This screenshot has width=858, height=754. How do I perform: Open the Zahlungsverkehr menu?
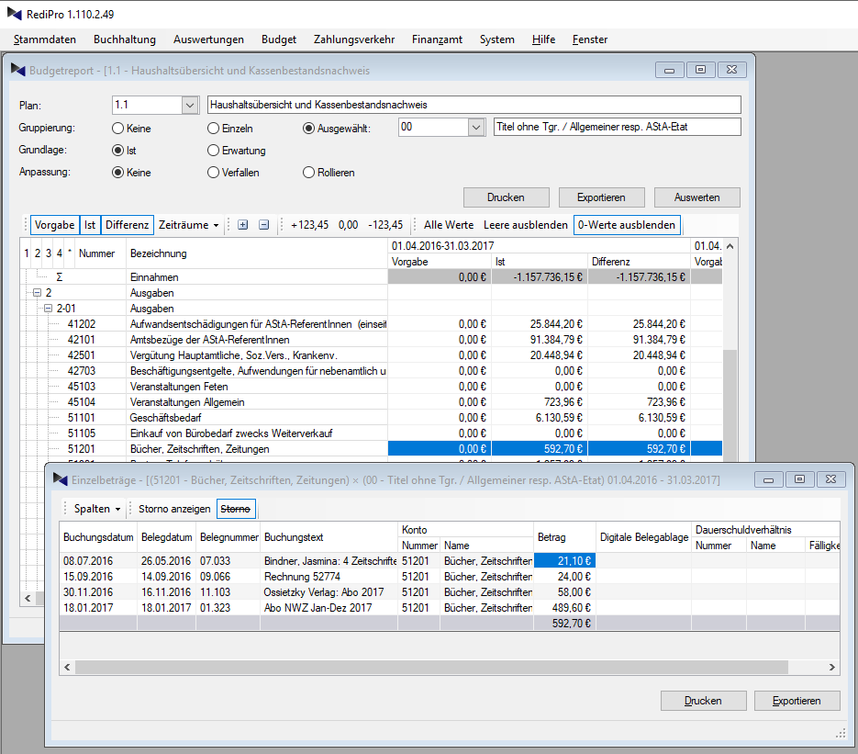tap(354, 39)
